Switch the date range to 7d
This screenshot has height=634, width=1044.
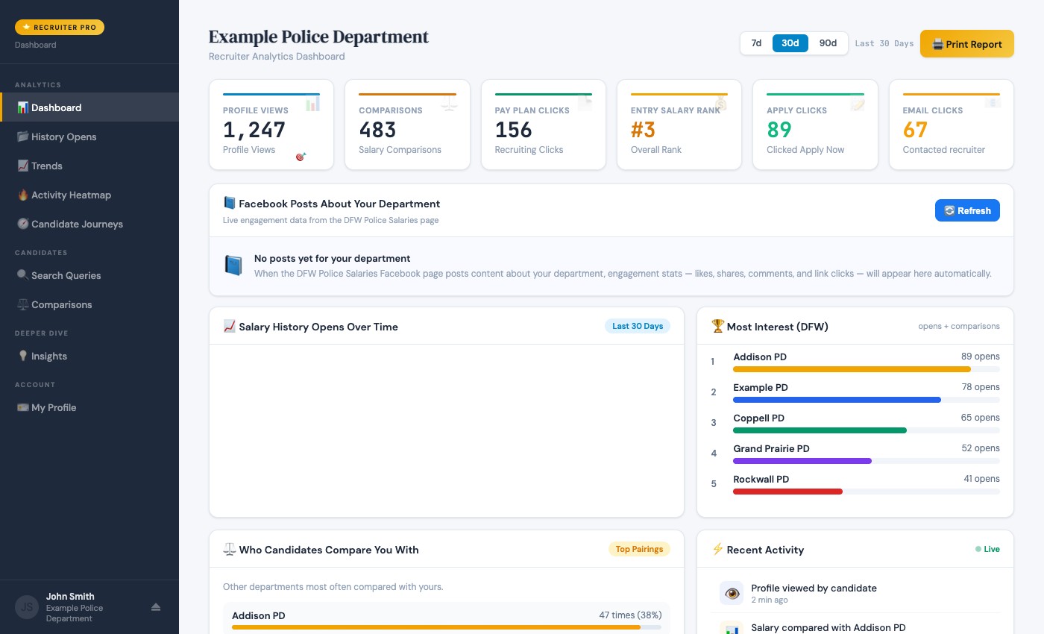point(756,43)
